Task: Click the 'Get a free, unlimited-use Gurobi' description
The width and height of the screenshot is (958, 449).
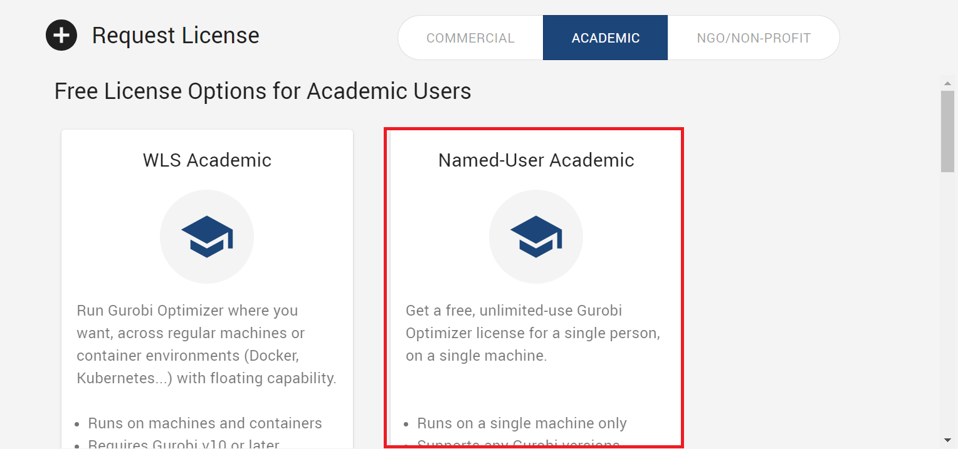Action: coord(533,333)
